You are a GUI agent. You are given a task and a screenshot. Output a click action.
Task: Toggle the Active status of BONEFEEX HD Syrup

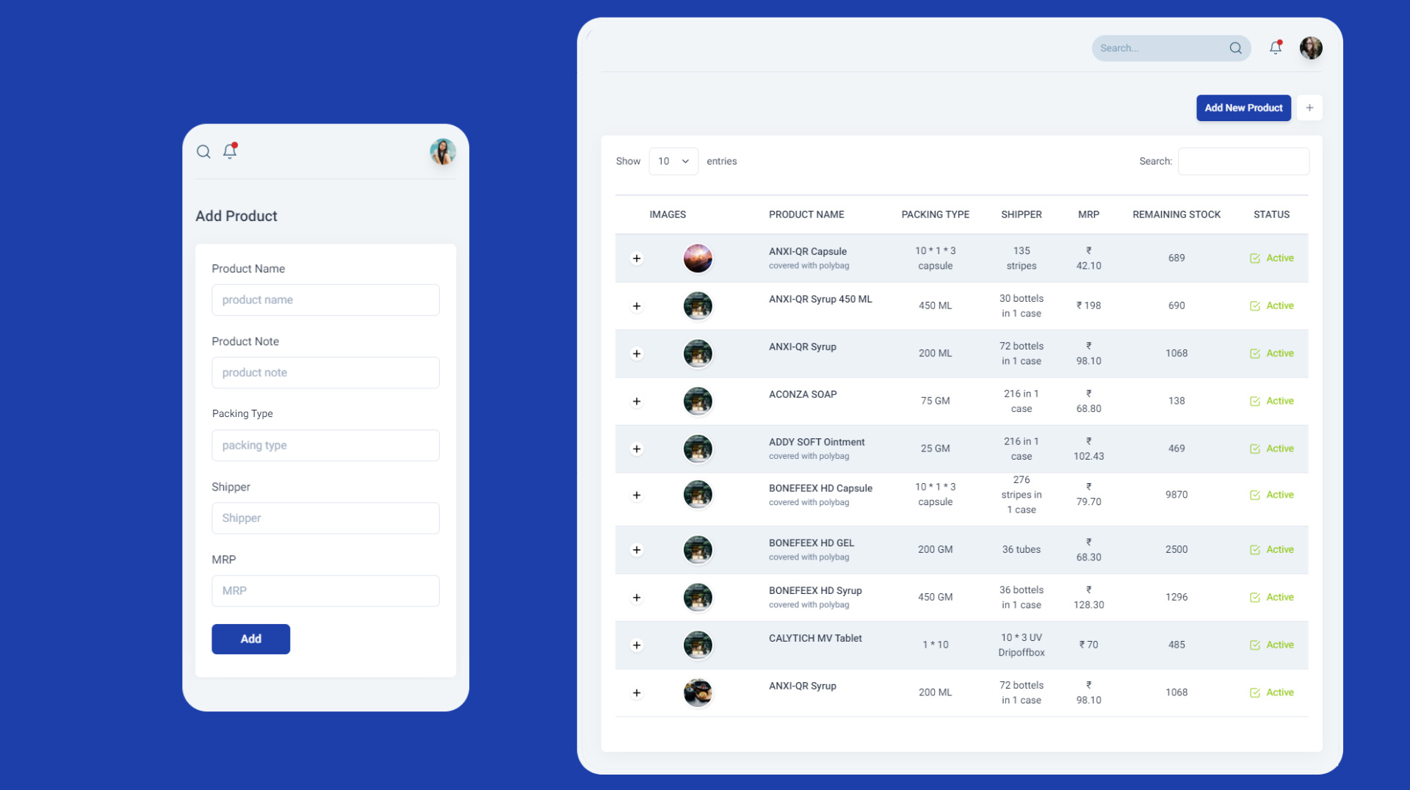pyautogui.click(x=1256, y=597)
